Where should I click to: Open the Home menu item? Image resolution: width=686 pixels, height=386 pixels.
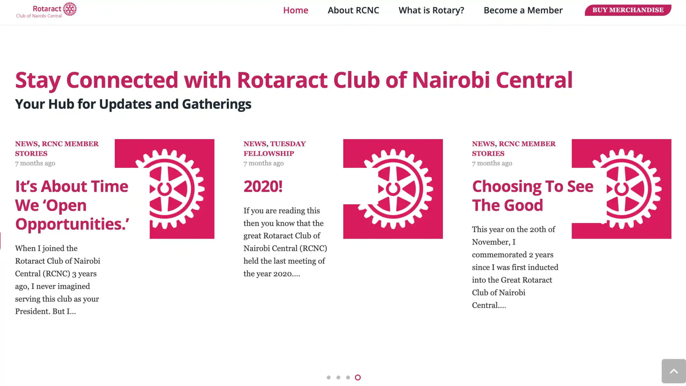click(296, 10)
